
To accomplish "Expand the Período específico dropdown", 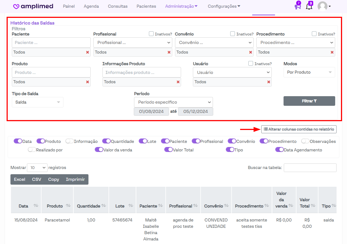I will point(173,102).
